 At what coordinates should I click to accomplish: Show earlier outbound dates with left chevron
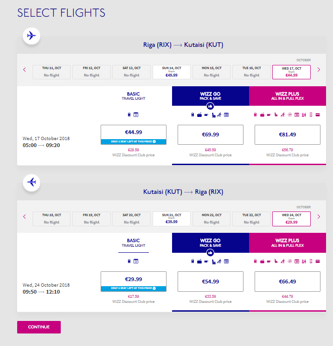coord(25,70)
